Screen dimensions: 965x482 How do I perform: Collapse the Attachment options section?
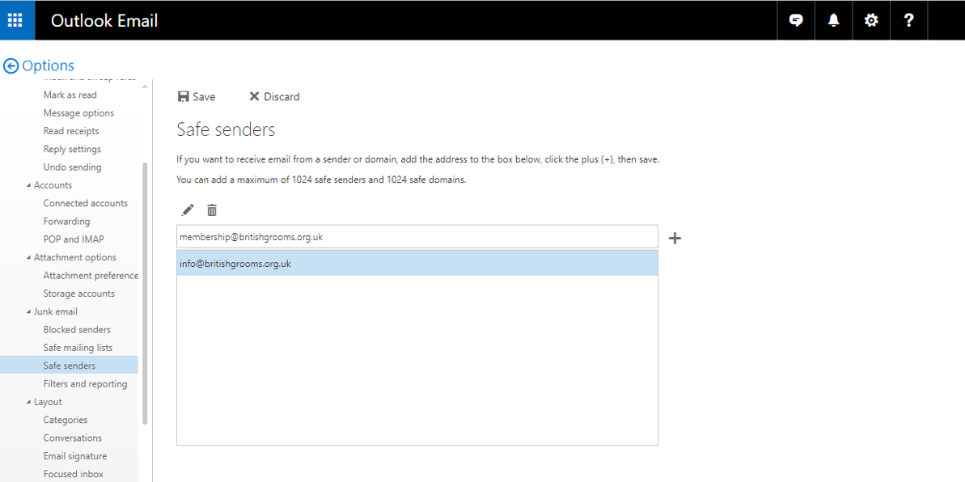(30, 258)
